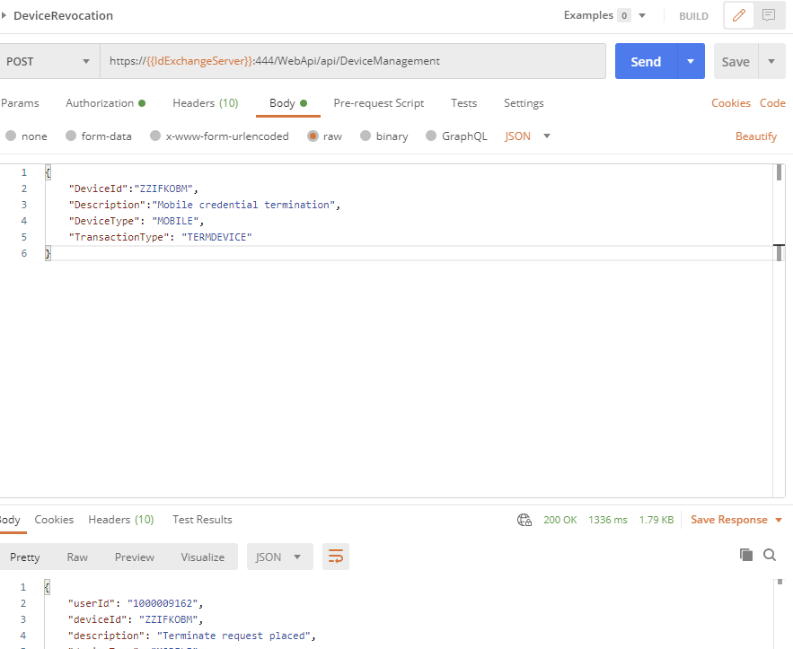
Task: Open the Cookies link
Action: pyautogui.click(x=731, y=103)
